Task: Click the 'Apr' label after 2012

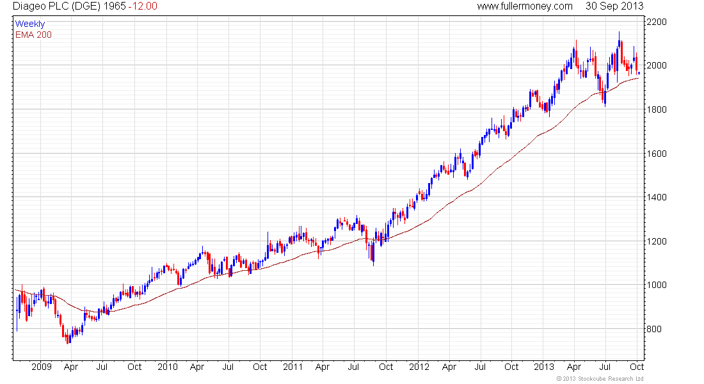Action: coord(449,367)
